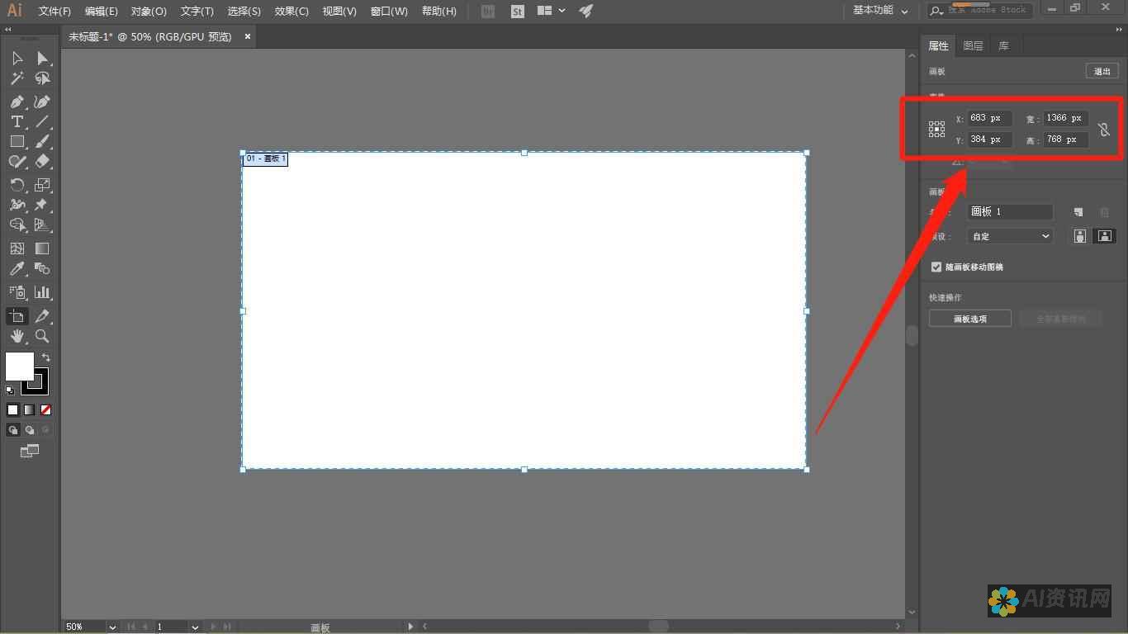The image size is (1128, 634).
Task: Select the Shape Builder tool
Action: tap(17, 225)
